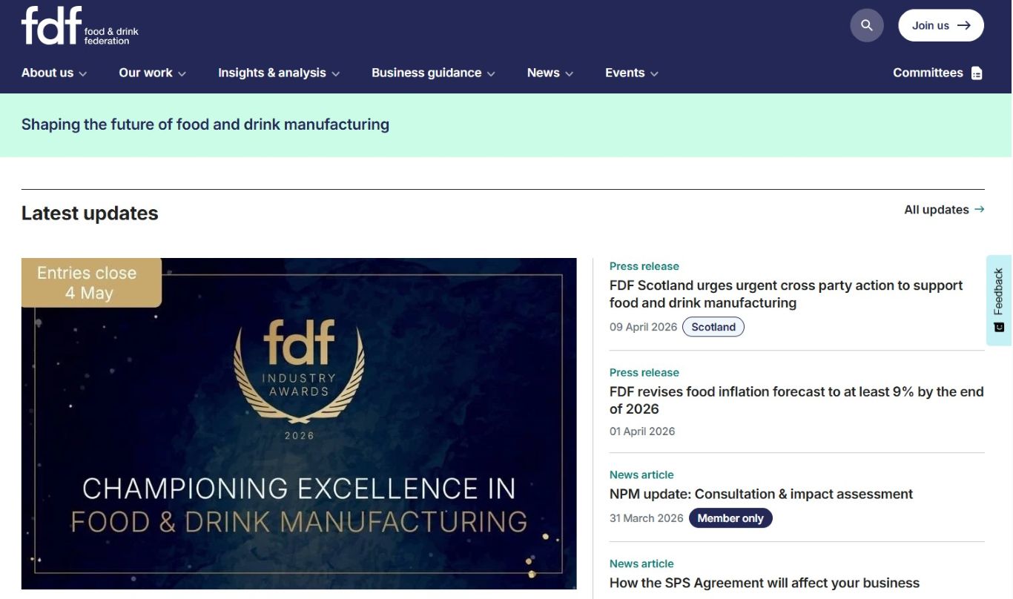Open FDF Scotland urges urgent action article
The width and height of the screenshot is (1013, 599).
[786, 294]
